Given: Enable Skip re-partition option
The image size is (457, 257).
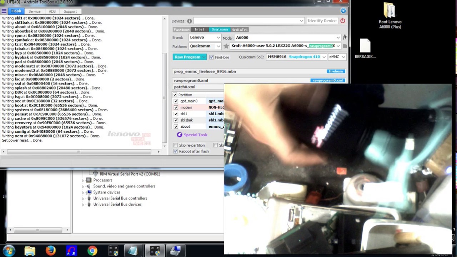Looking at the screenshot, I should coord(175,145).
